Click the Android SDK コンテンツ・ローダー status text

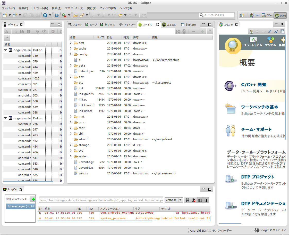pyautogui.click(x=211, y=231)
